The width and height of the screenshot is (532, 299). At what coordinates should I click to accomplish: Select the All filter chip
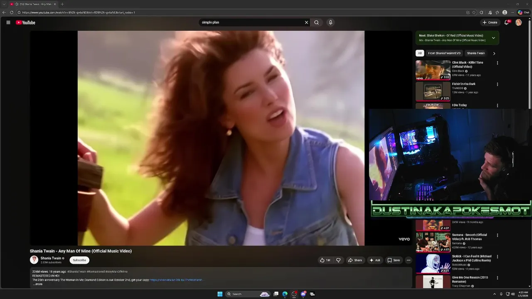tap(420, 53)
